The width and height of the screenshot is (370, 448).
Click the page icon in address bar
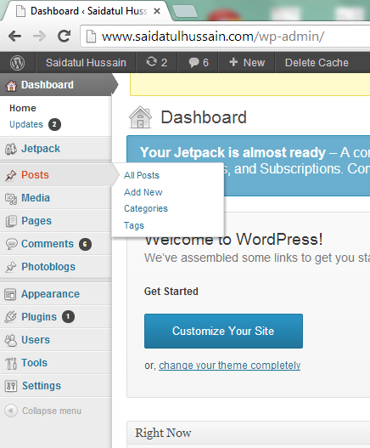[91, 37]
